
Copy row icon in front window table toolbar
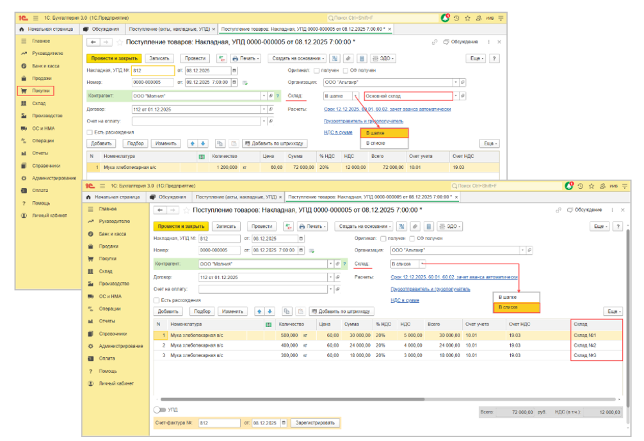(287, 311)
